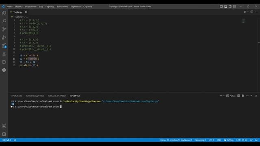This screenshot has height=146, width=260.
Task: Open the activity bar icon above the Python icon
Action: tap(4, 62)
